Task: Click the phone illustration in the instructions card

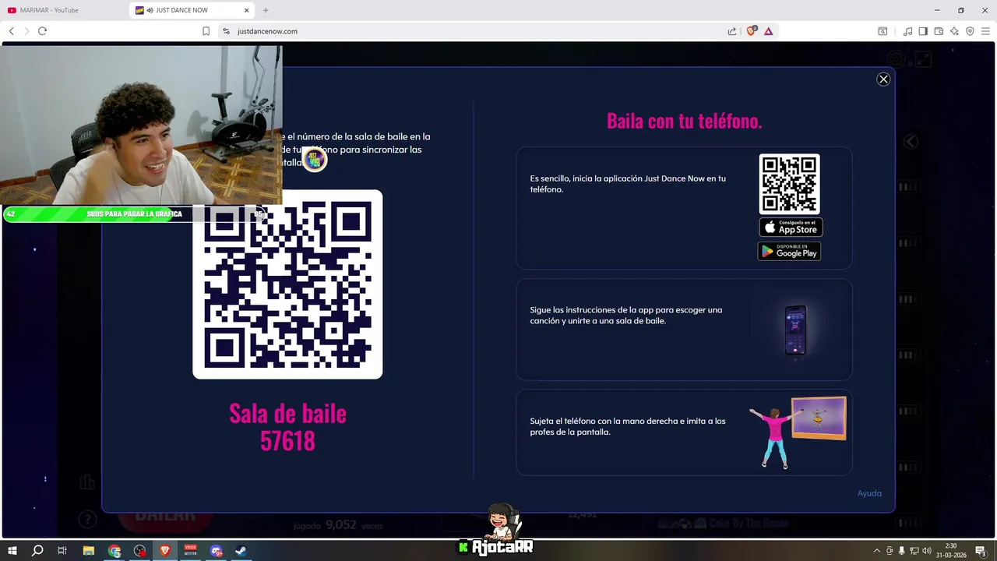Action: tap(795, 330)
